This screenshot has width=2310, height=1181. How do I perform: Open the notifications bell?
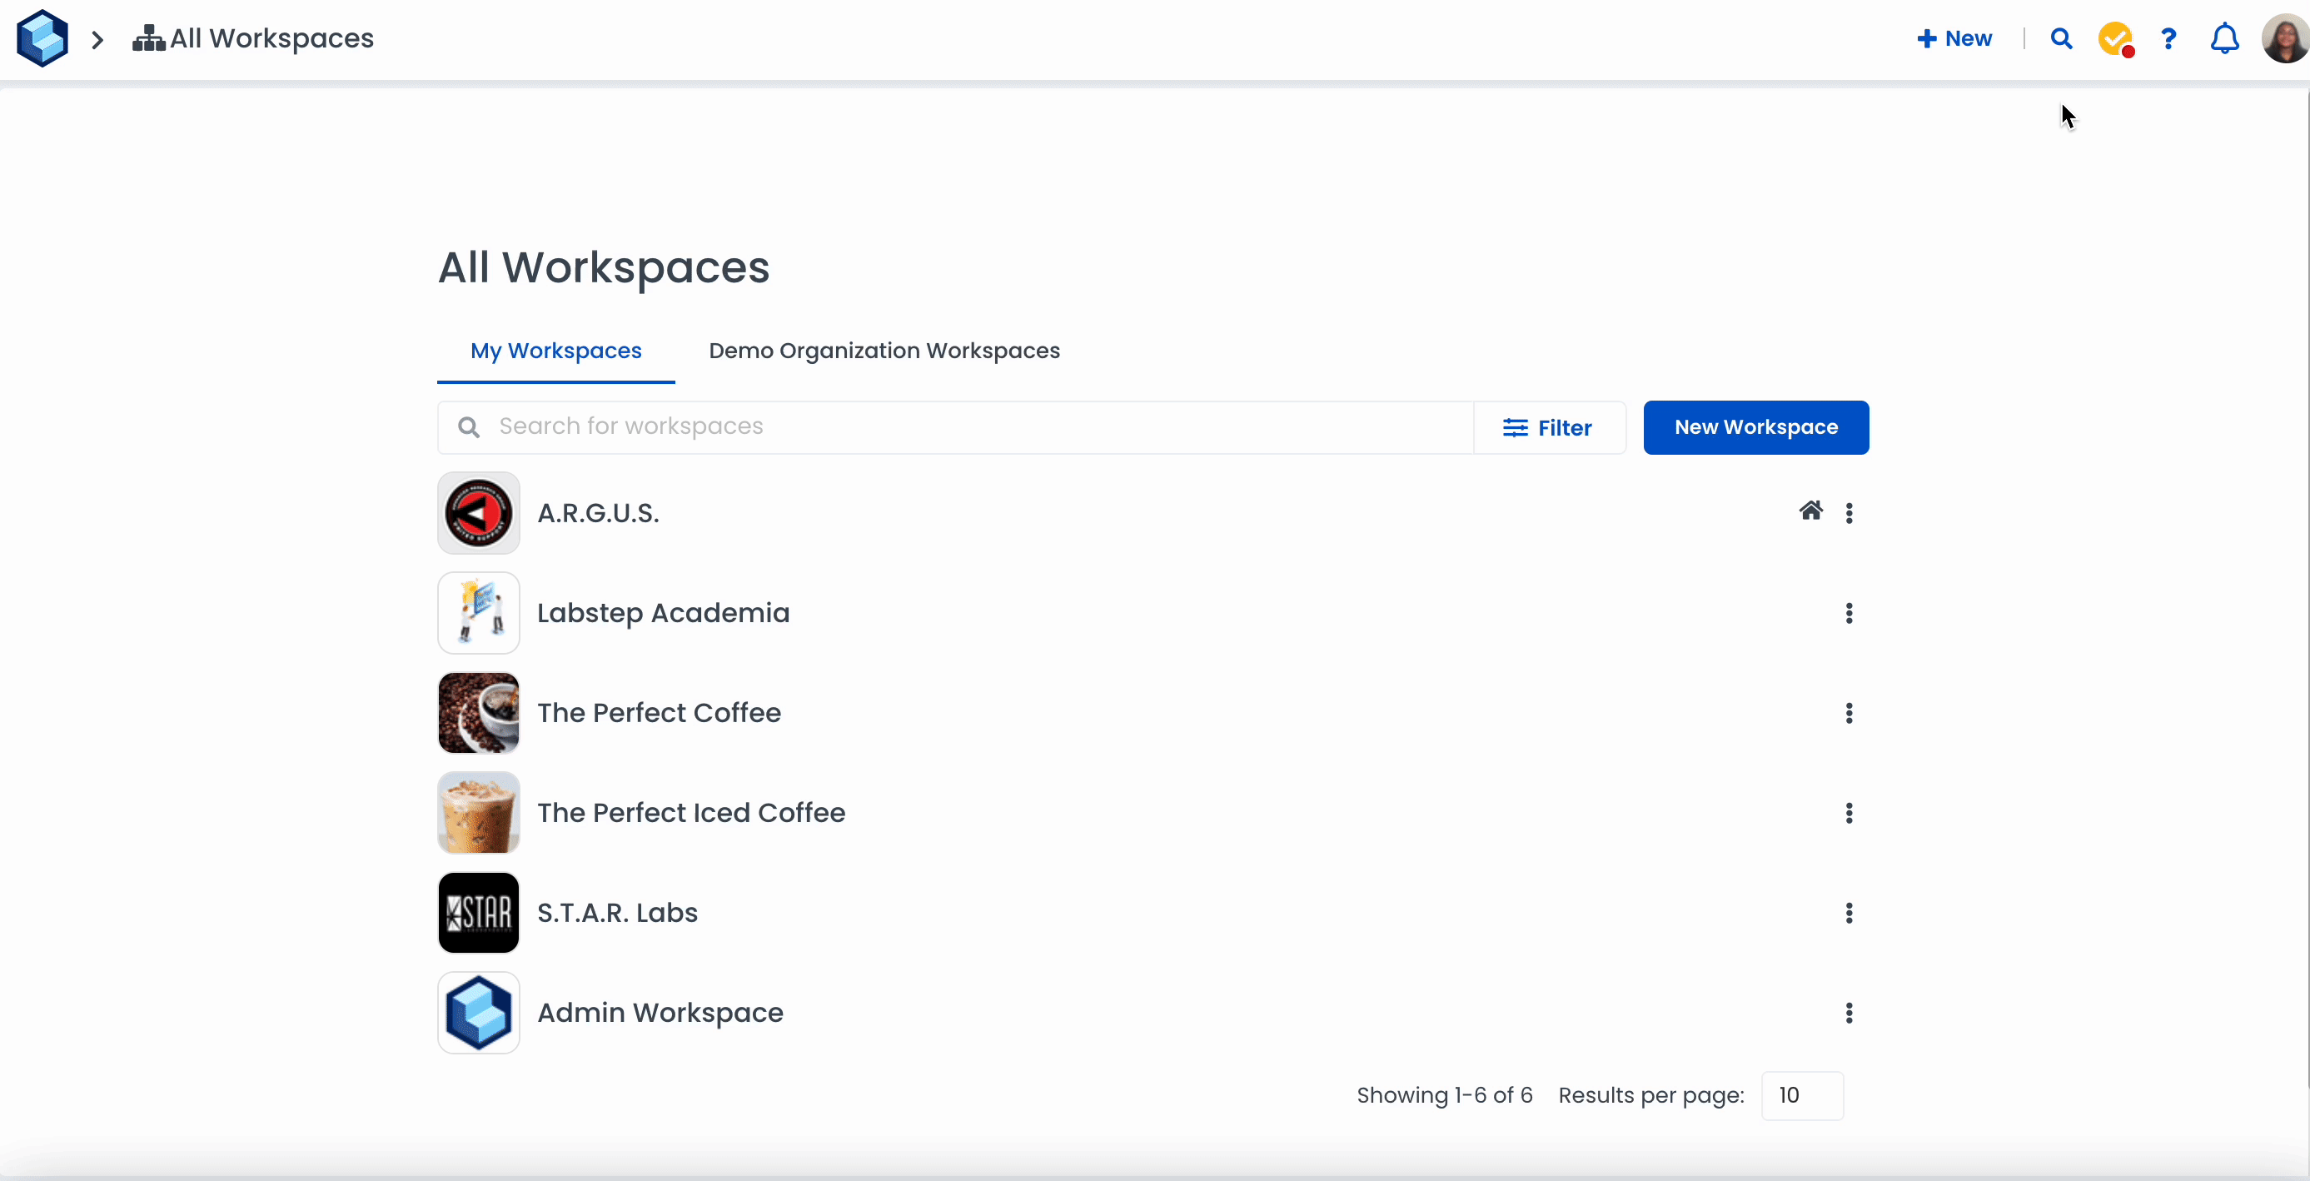tap(2224, 38)
